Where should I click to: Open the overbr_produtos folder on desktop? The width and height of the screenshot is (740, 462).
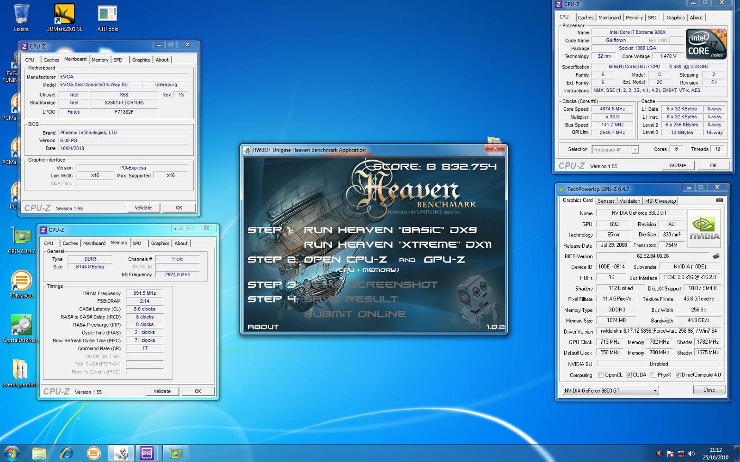tap(19, 373)
